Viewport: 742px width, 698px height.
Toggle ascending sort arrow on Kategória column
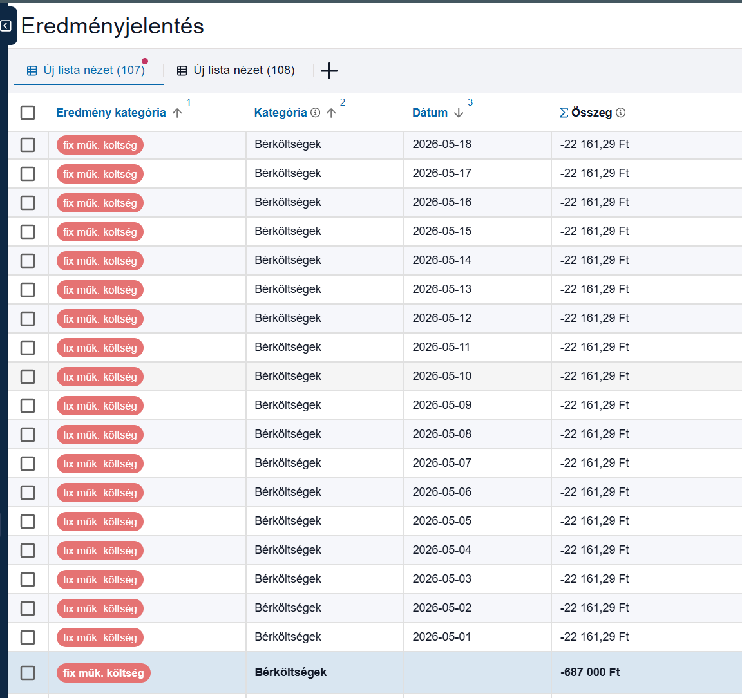point(331,113)
